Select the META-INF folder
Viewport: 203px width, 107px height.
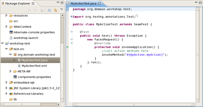click(24, 71)
